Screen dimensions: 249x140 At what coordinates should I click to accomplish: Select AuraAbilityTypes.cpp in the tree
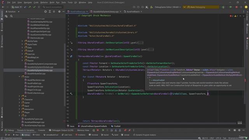[x=33, y=119]
